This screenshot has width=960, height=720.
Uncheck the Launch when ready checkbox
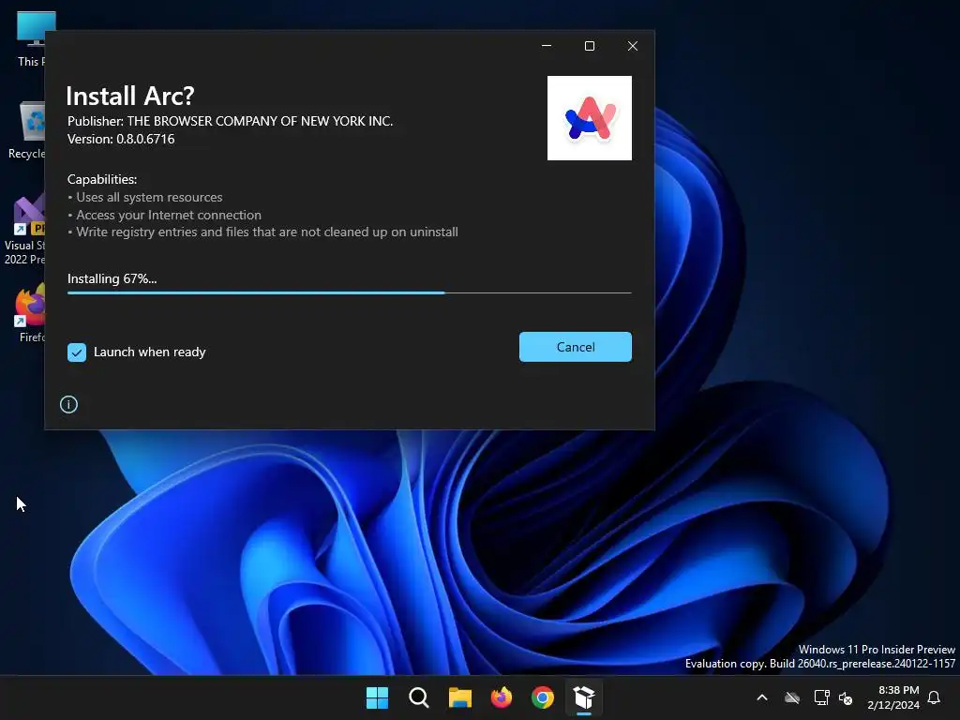(x=77, y=352)
